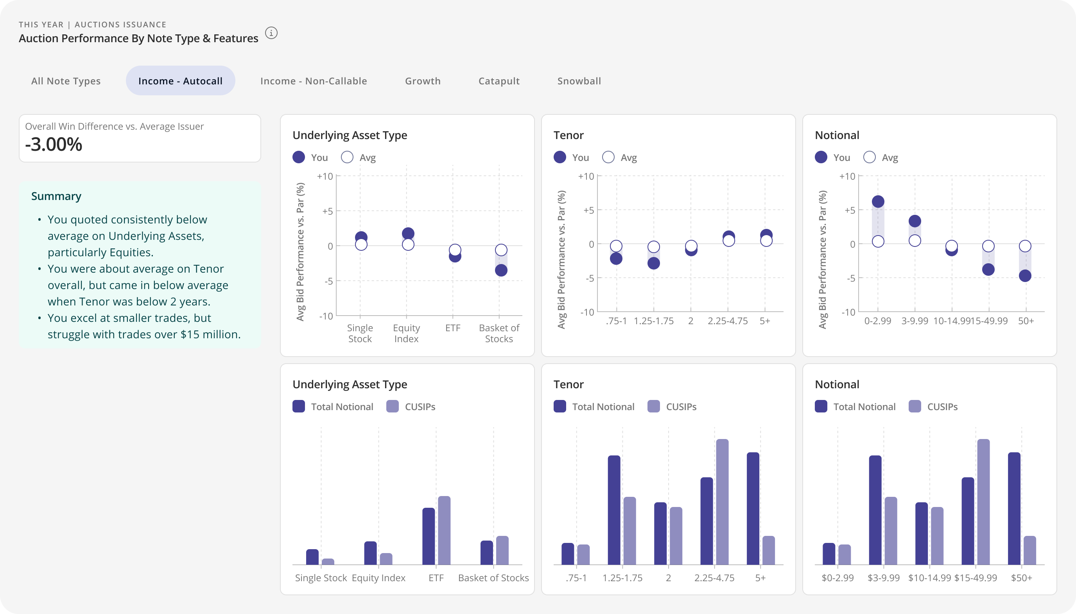The width and height of the screenshot is (1076, 614).
Task: Click the ETF CUSIPs bar
Action: coord(444,530)
